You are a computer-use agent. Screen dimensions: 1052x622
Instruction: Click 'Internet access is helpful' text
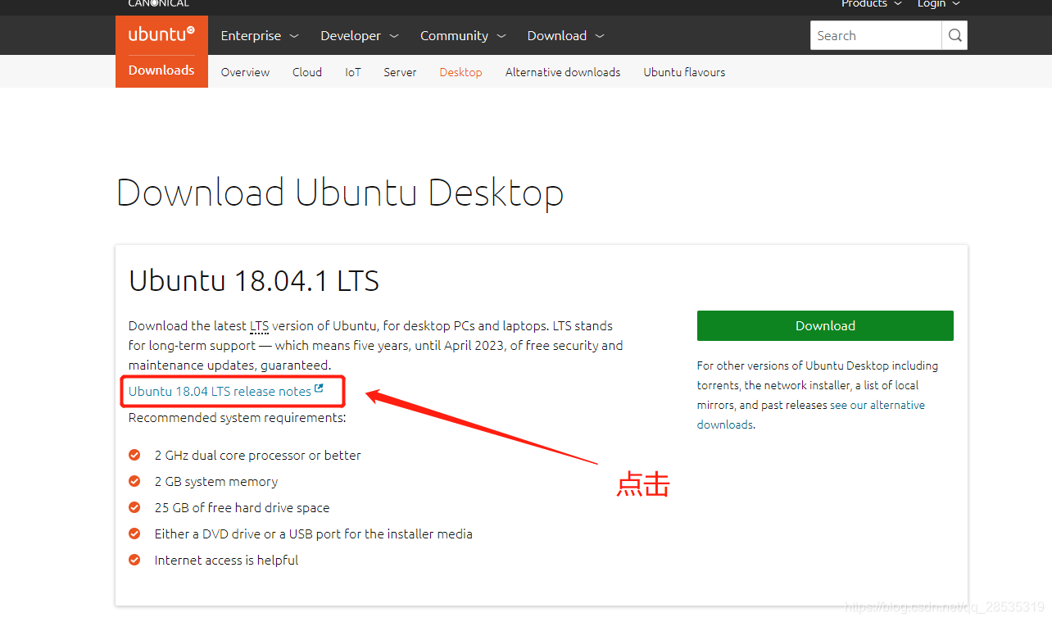pyautogui.click(x=226, y=560)
